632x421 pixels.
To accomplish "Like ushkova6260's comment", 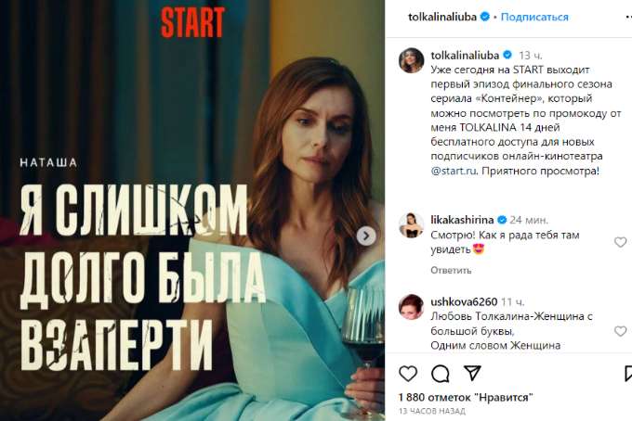I will [x=620, y=331].
